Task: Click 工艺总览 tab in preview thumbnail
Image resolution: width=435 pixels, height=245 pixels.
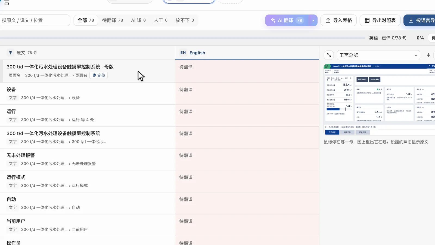Action: [x=332, y=132]
